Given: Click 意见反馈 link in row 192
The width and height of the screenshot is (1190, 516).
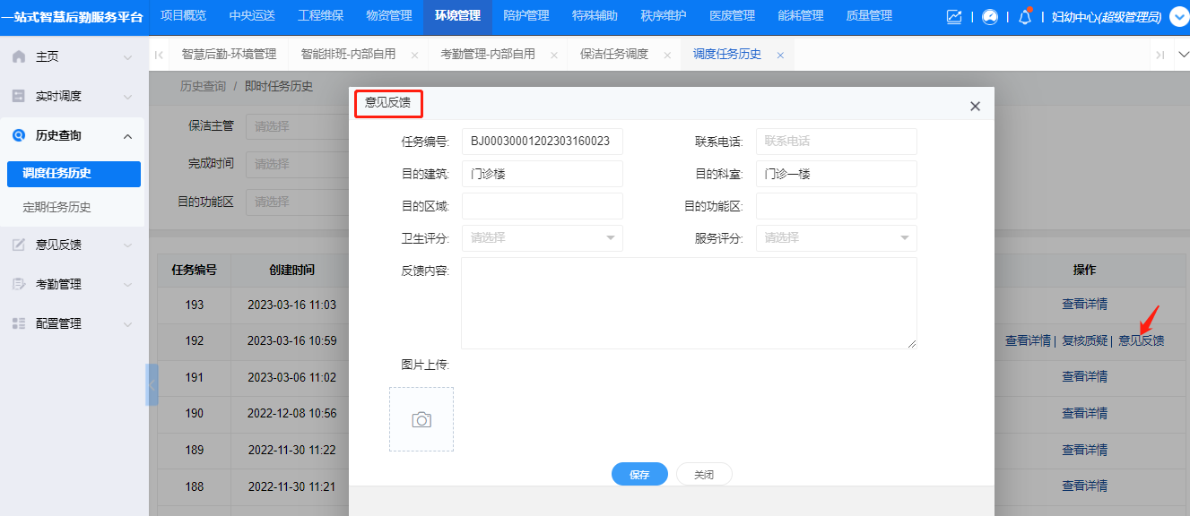Looking at the screenshot, I should tap(1142, 341).
